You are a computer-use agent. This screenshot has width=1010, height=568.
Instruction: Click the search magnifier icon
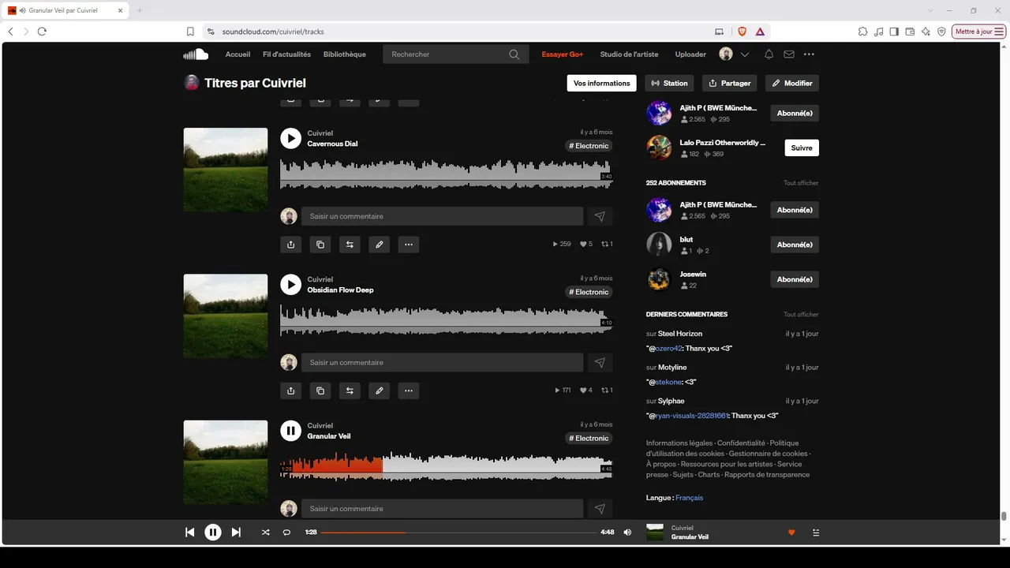[x=514, y=54]
